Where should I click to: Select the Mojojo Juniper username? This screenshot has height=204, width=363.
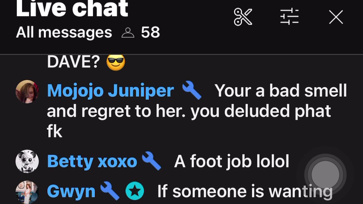(111, 91)
